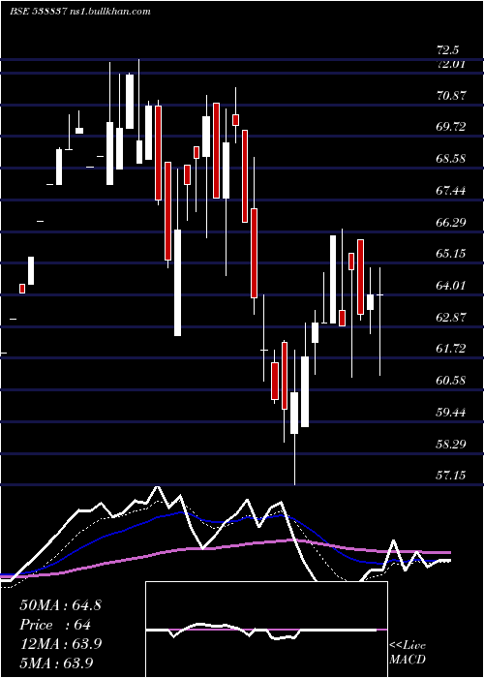Click the 65.15 price level label
The height and width of the screenshot is (678, 484).
pyautogui.click(x=452, y=254)
